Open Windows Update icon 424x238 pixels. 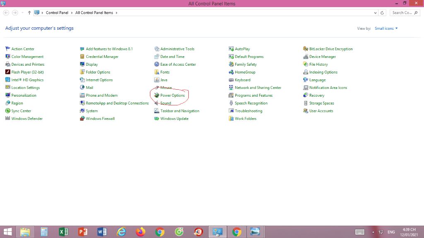coord(157,119)
